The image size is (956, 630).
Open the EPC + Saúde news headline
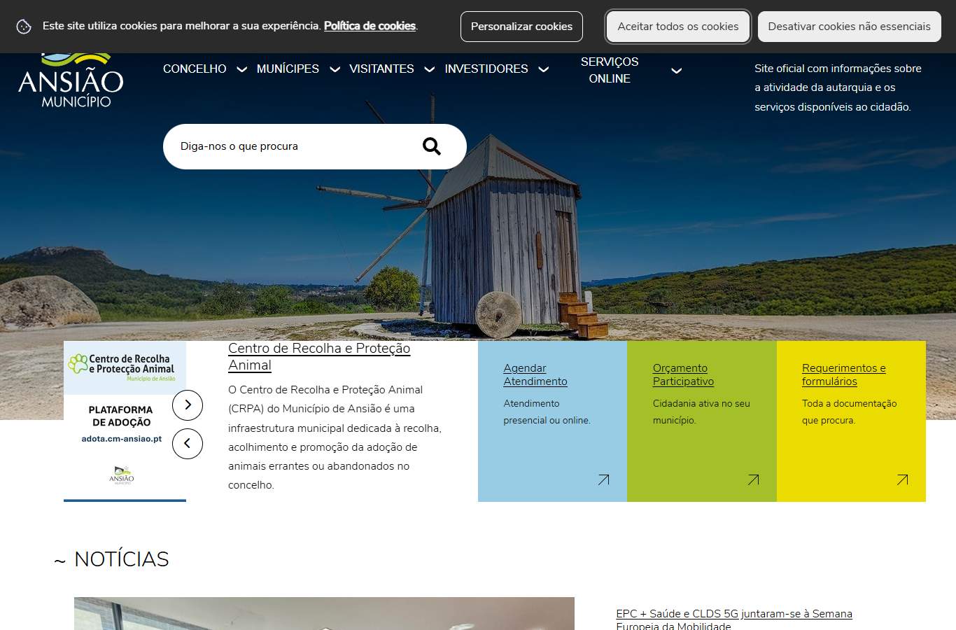(x=734, y=619)
